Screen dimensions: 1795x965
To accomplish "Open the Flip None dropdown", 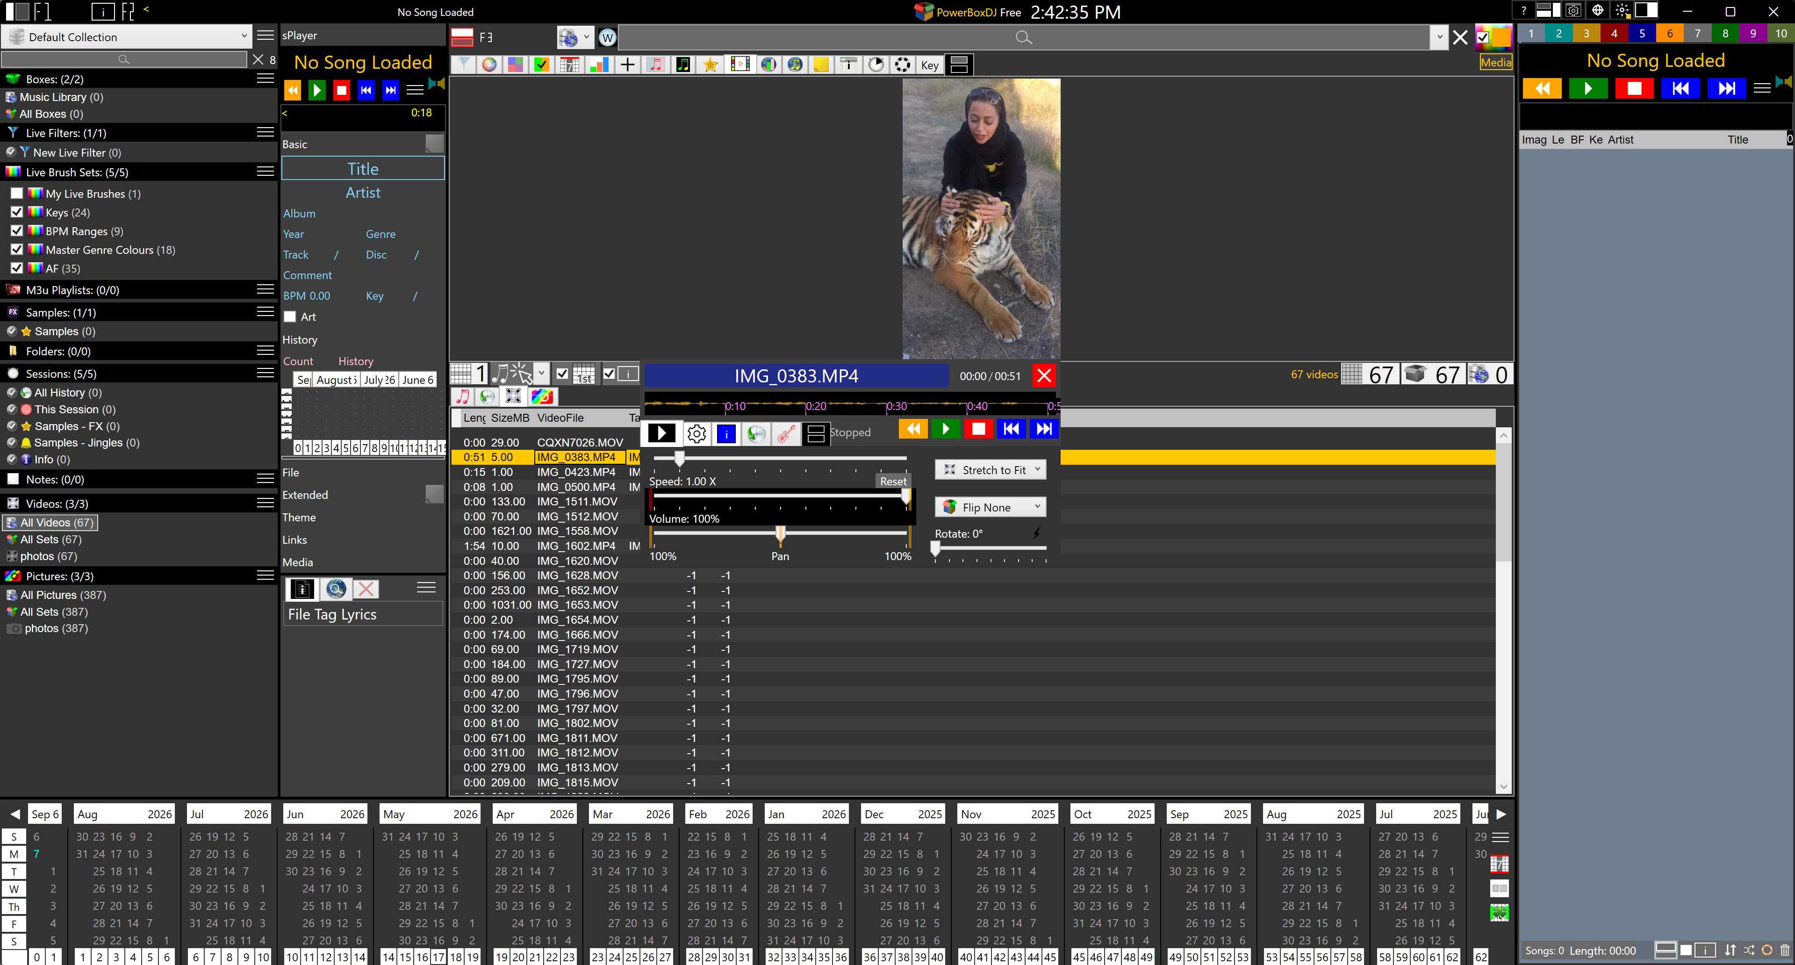I will point(990,507).
